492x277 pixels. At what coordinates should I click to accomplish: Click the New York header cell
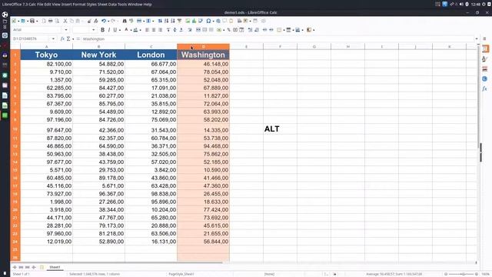click(98, 55)
